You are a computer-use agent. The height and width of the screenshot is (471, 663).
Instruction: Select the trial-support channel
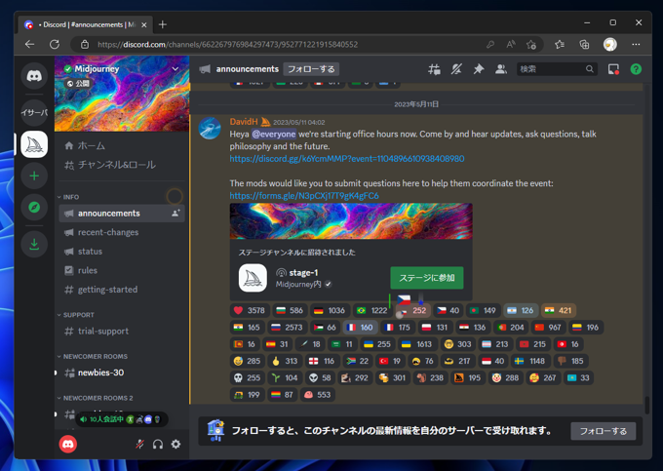click(x=122, y=331)
